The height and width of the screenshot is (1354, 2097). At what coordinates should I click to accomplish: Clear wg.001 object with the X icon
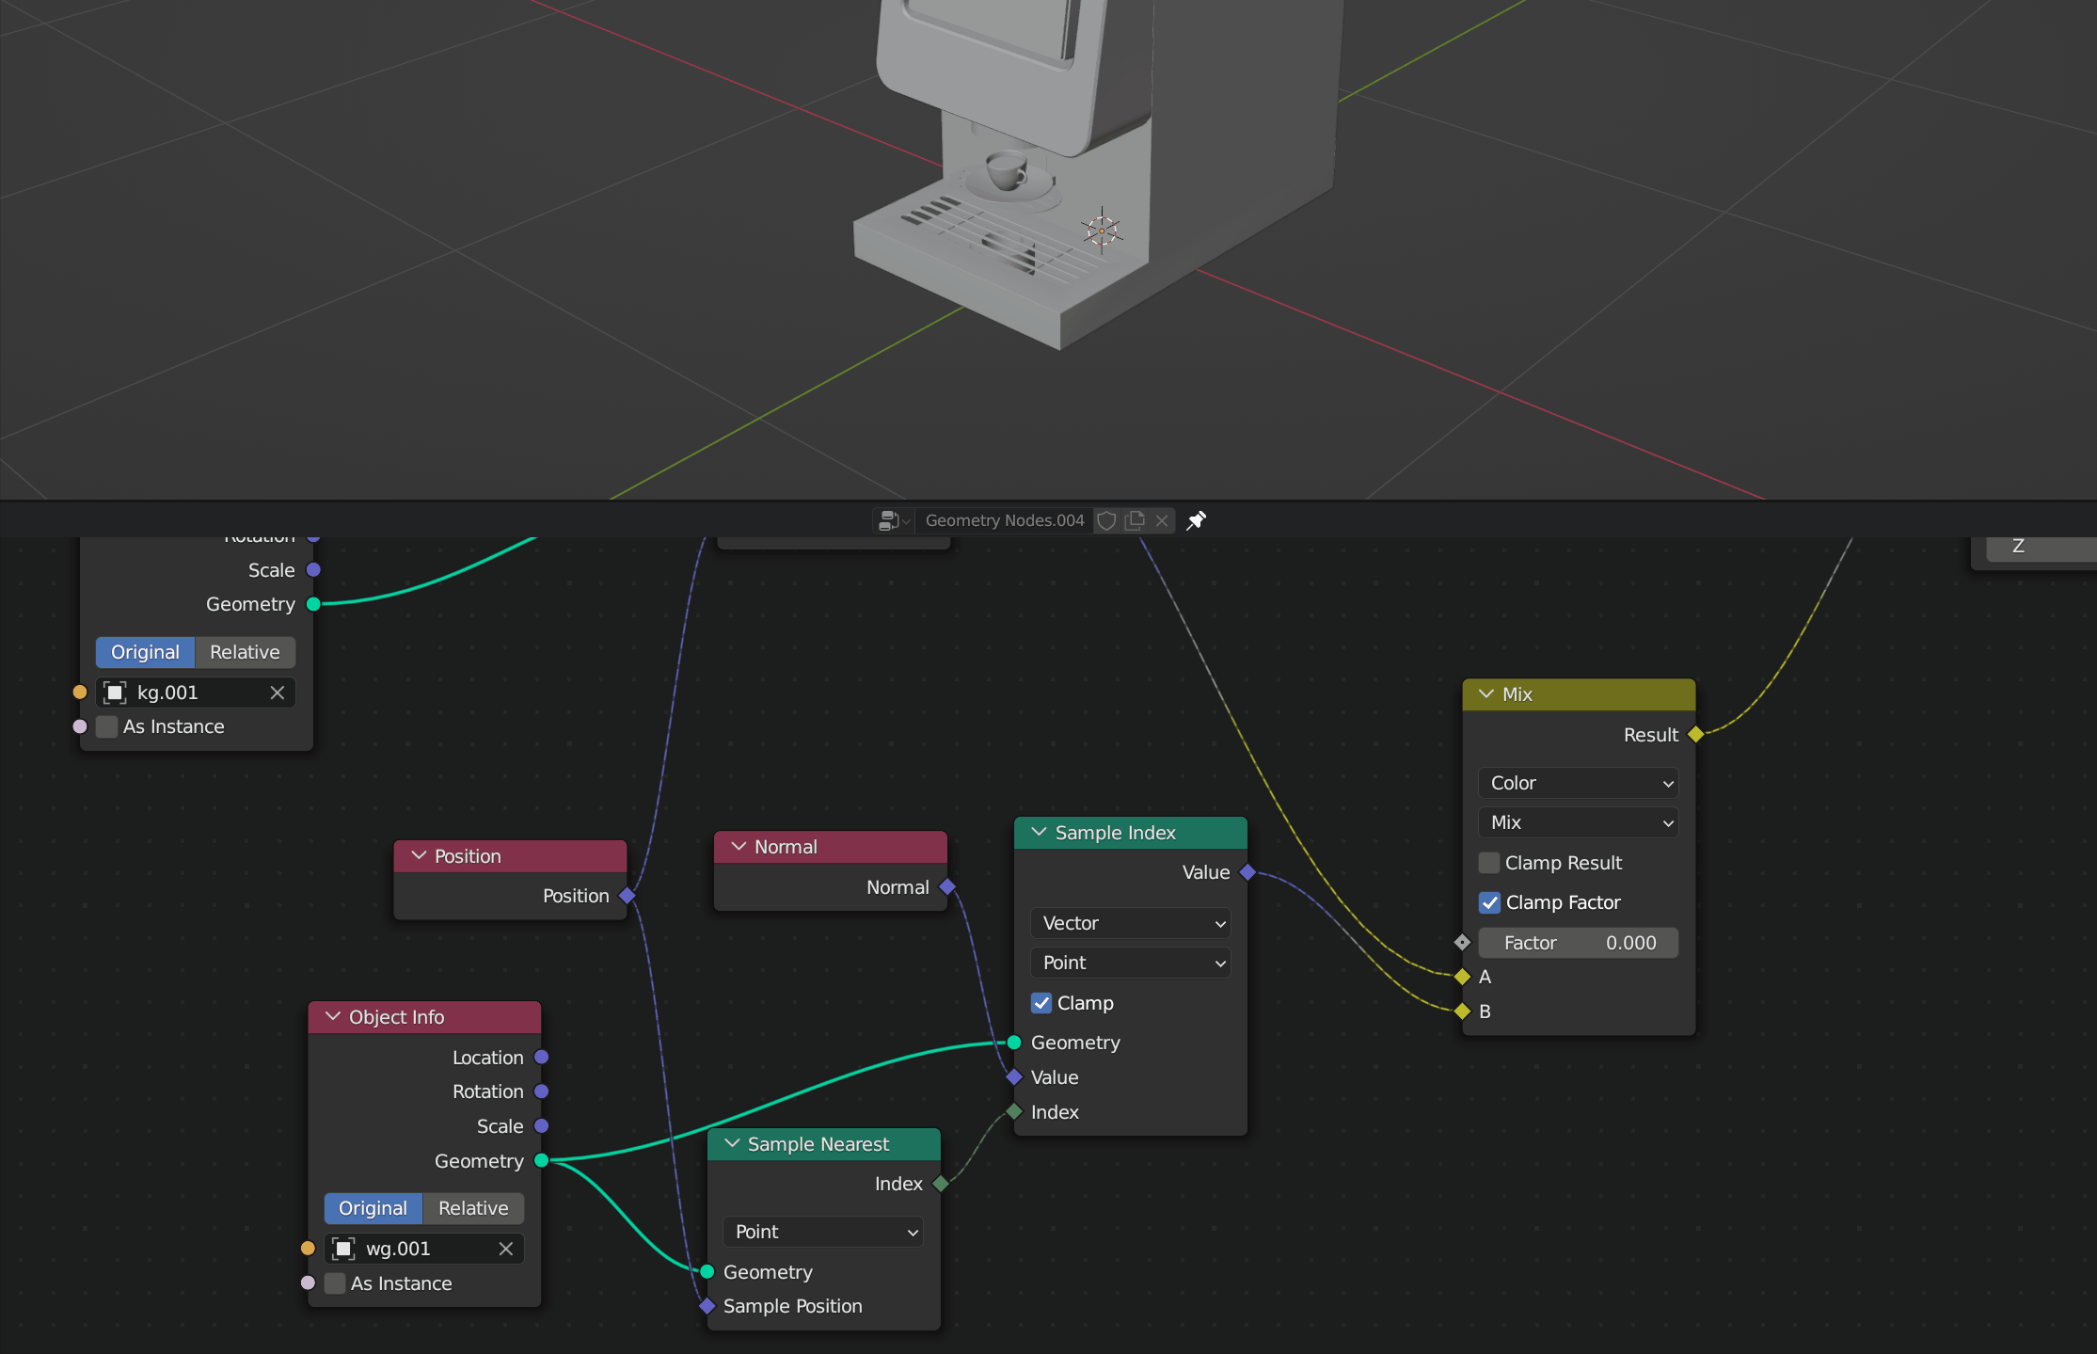coord(506,1249)
